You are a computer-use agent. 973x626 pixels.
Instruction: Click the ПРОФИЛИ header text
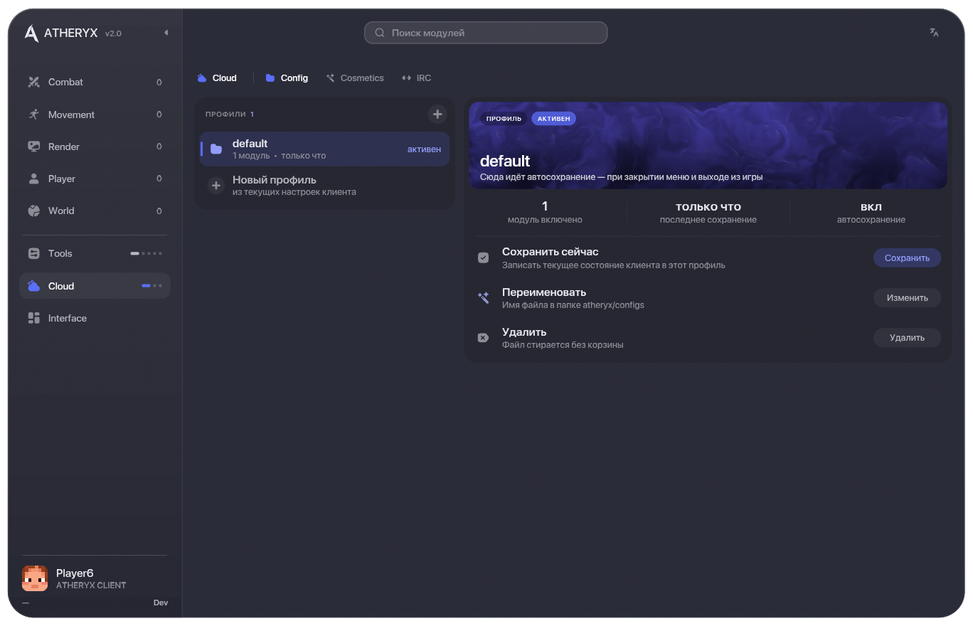pyautogui.click(x=225, y=115)
